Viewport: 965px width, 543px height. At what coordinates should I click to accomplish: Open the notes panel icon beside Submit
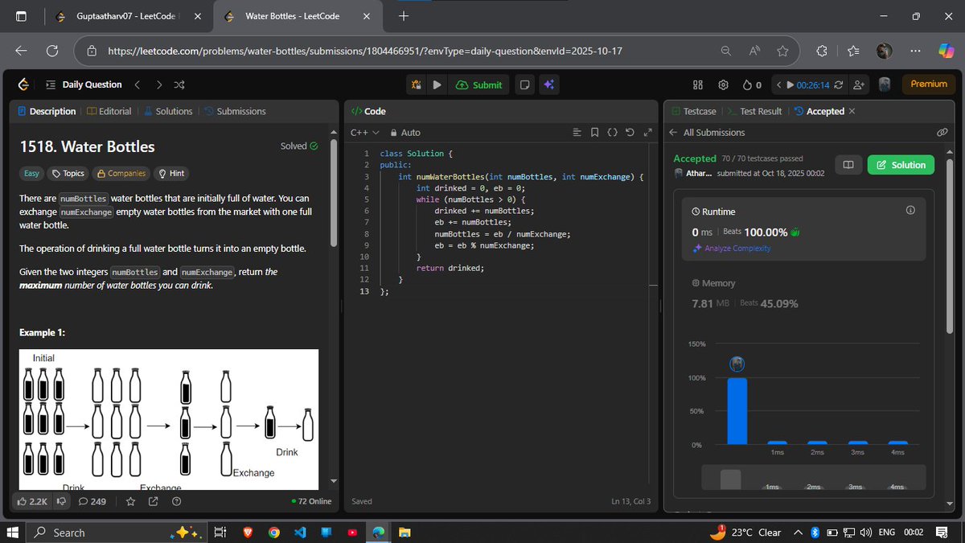click(x=524, y=84)
